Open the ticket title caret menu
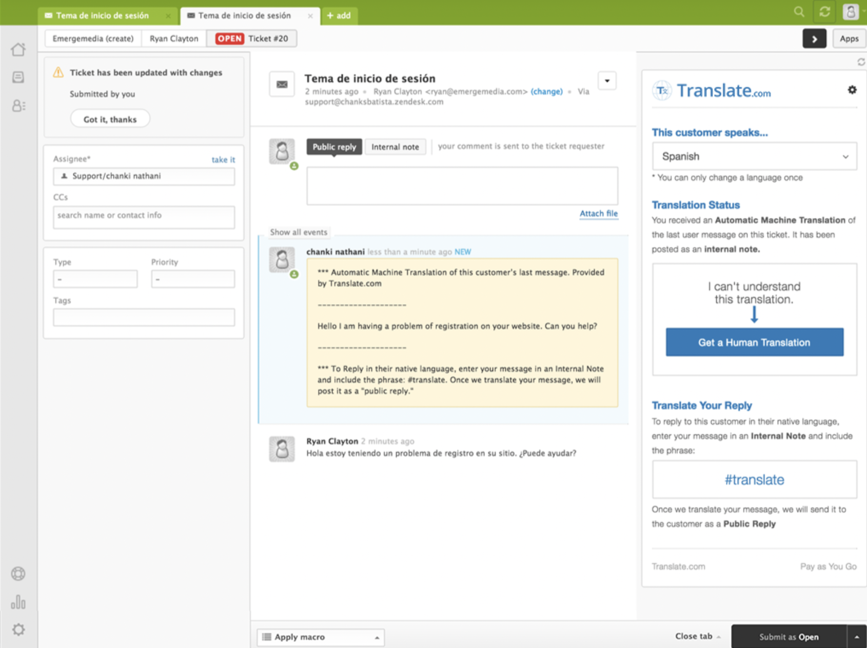Screen dimensions: 867x648 coord(606,80)
